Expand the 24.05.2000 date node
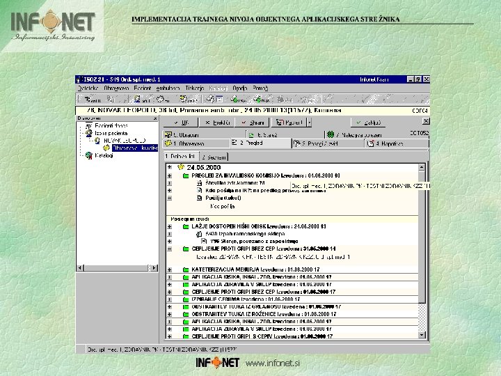Image resolution: width=501 pixels, height=376 pixels. click(170, 167)
